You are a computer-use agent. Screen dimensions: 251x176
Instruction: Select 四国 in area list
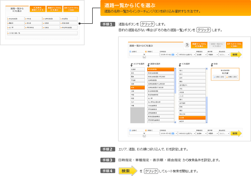pyautogui.click(x=137, y=98)
